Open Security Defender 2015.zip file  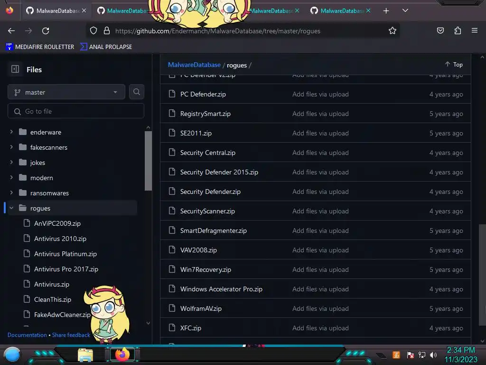[219, 172]
